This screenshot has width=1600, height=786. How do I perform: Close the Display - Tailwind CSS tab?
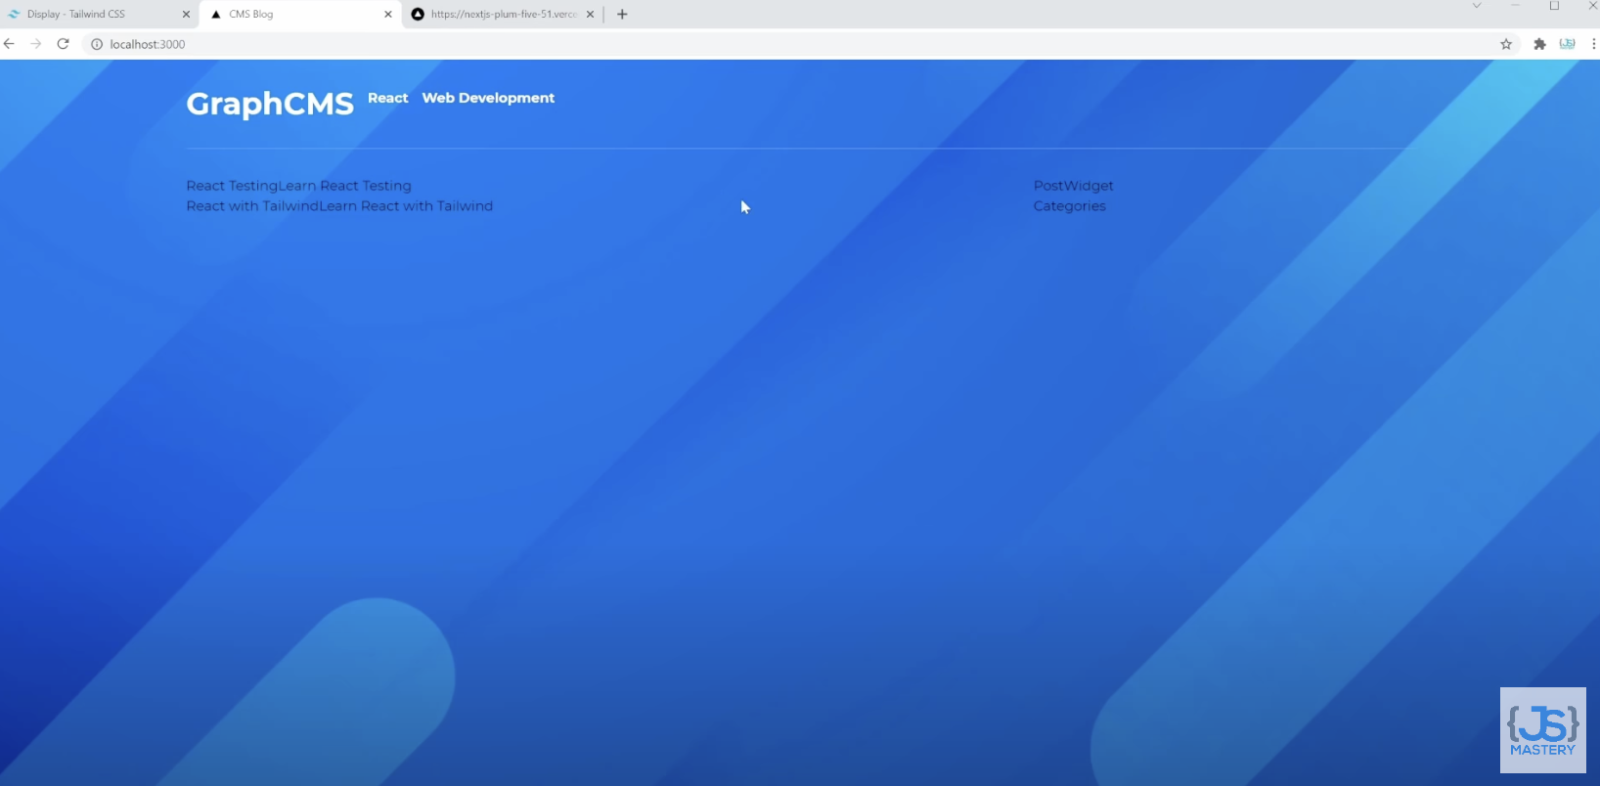[x=186, y=15]
